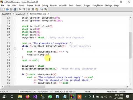The width and height of the screenshot is (133, 100).
Task: Open Find with magnifier icon
Action: pyautogui.click(x=42, y=9)
